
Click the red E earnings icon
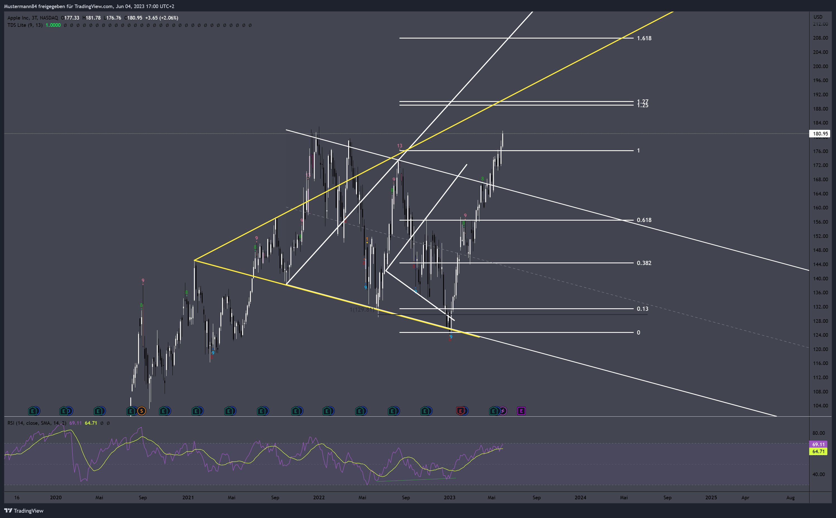point(460,411)
